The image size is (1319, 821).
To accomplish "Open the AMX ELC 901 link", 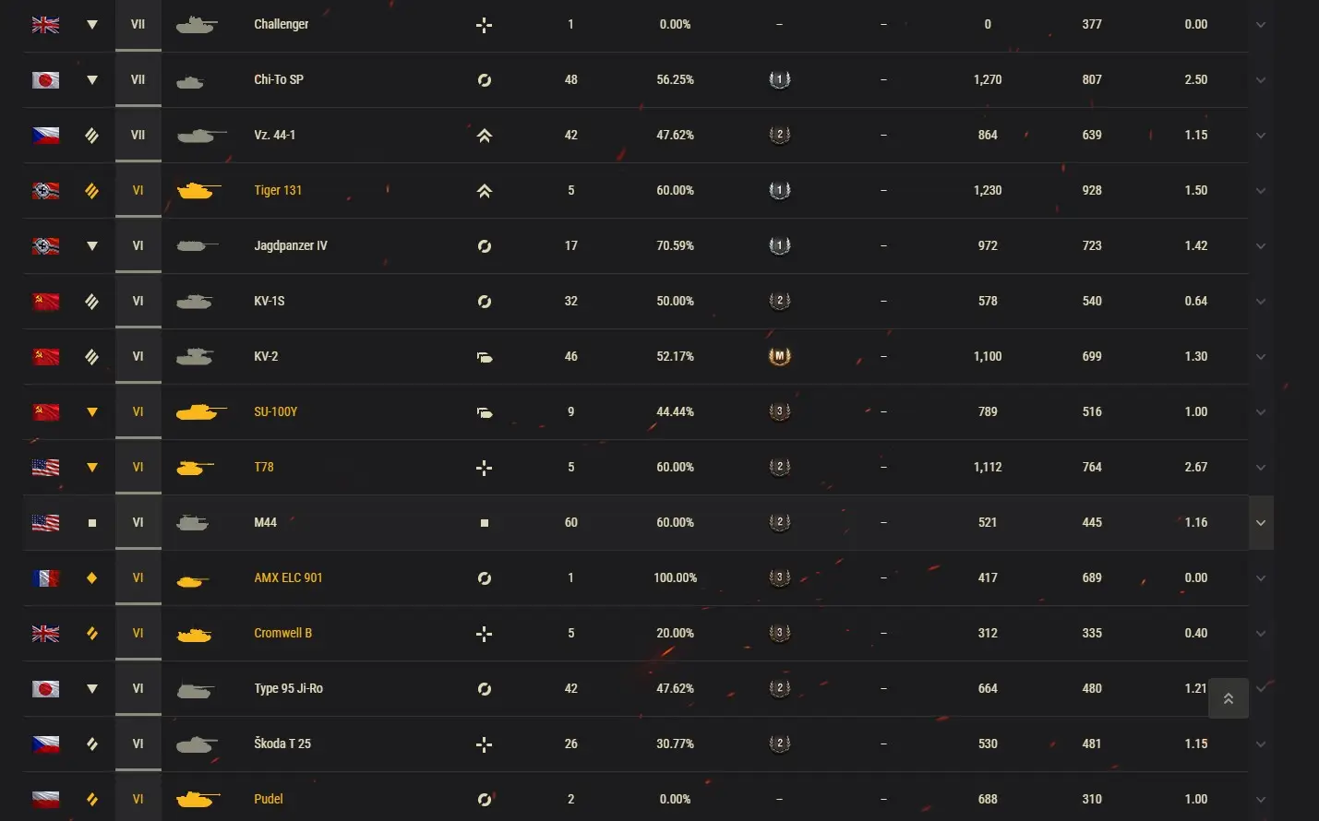I will 288,577.
